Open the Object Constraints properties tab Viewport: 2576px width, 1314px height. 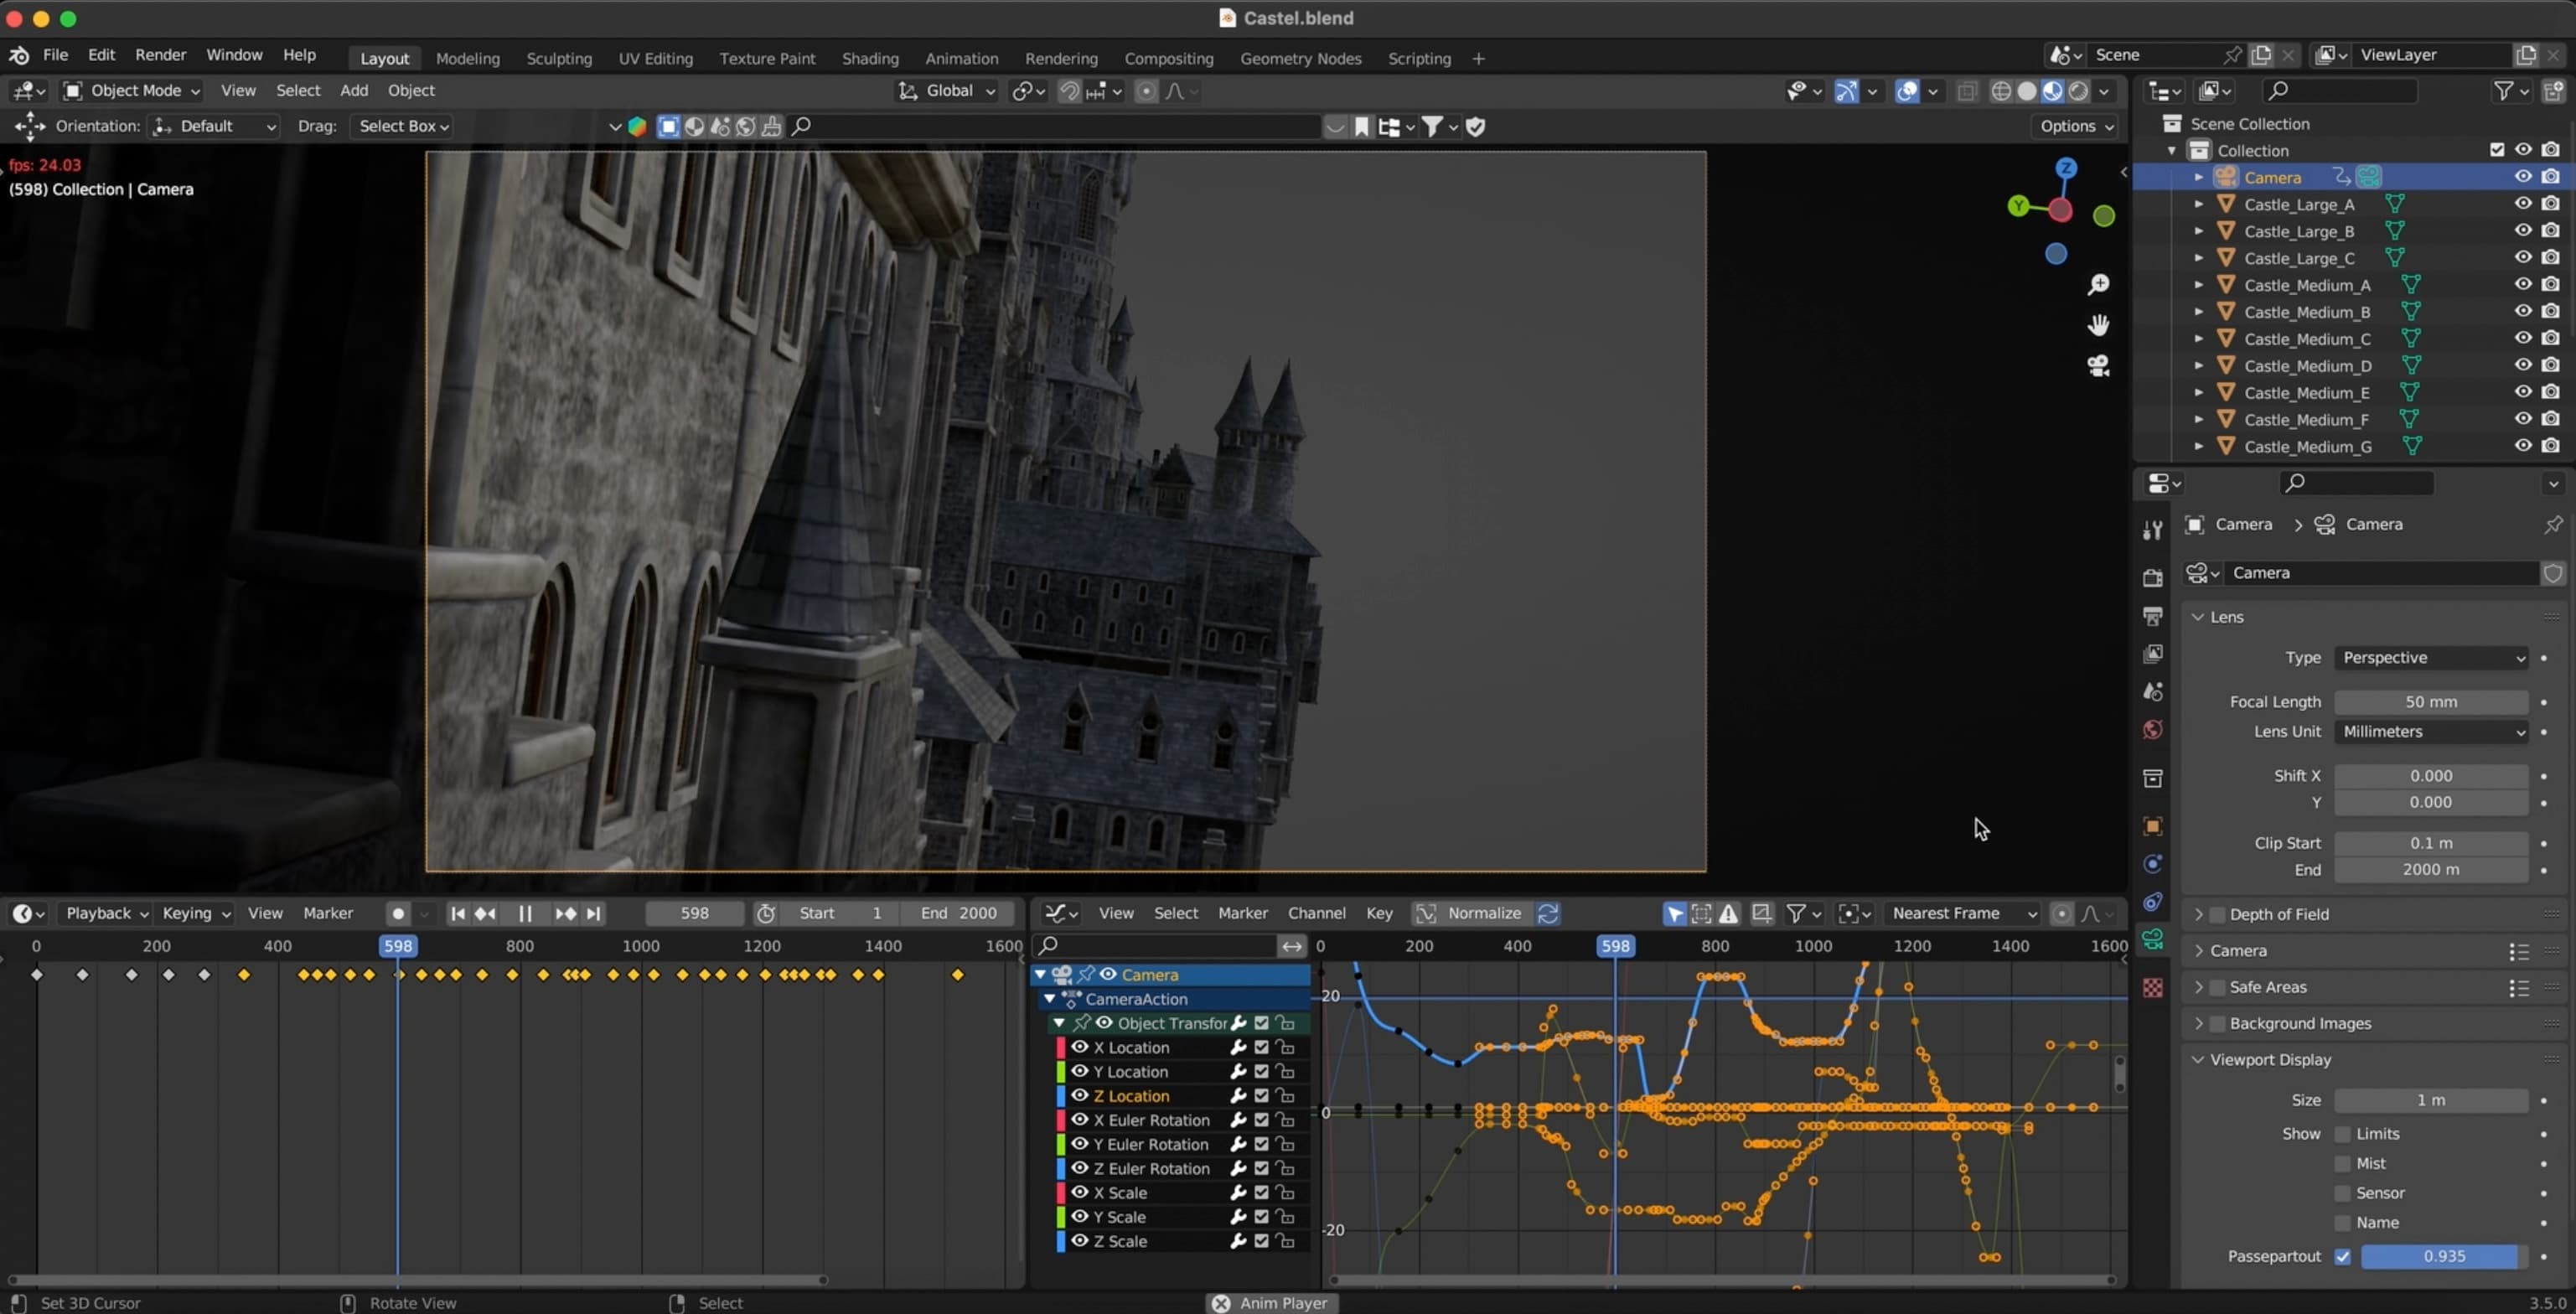[x=2152, y=902]
